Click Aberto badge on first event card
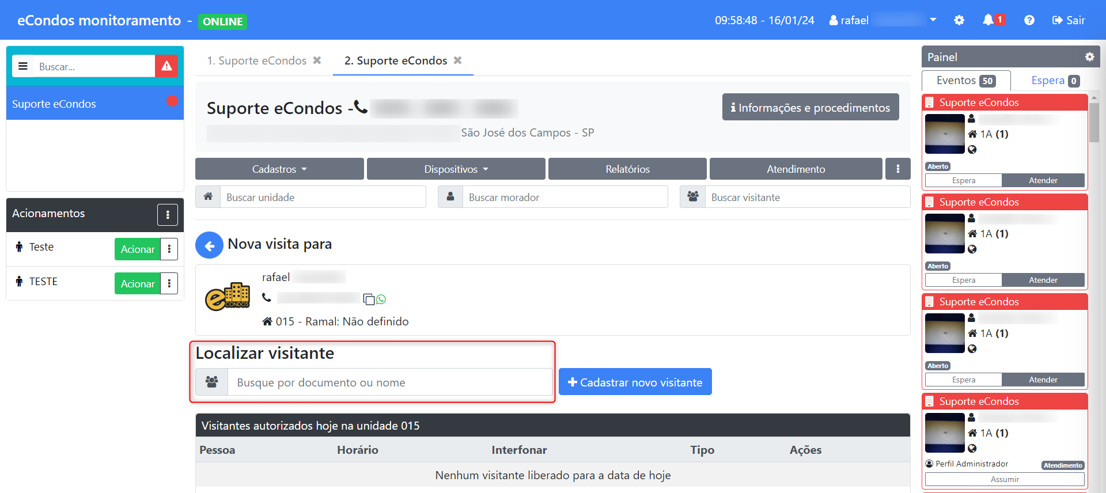 [x=938, y=166]
